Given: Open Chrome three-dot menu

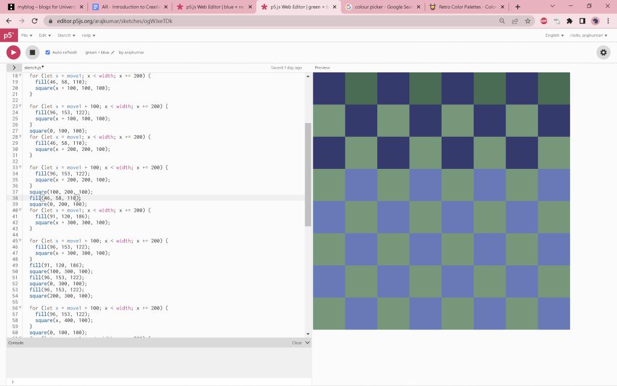Looking at the screenshot, I should pos(608,21).
